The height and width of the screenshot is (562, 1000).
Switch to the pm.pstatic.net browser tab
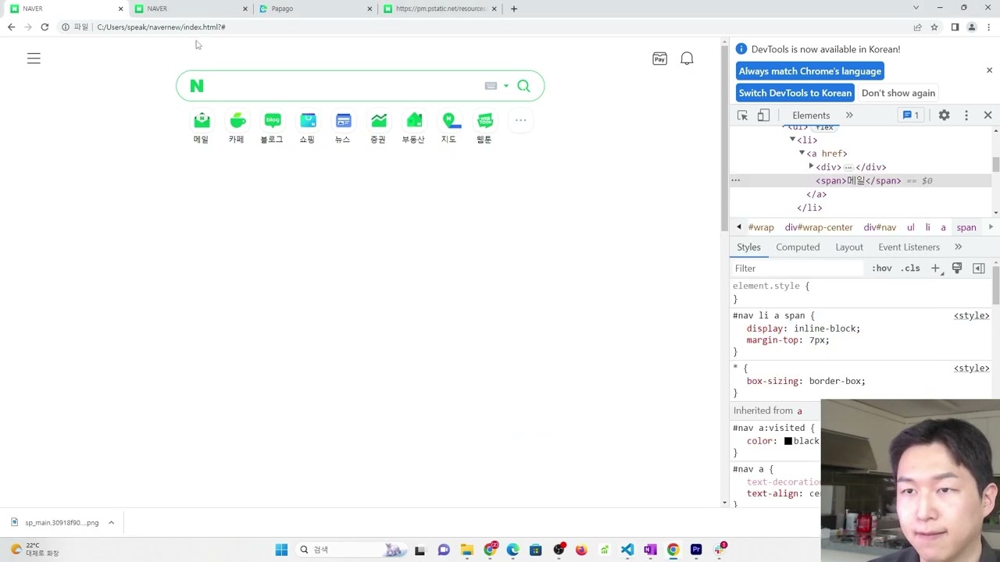click(x=440, y=9)
